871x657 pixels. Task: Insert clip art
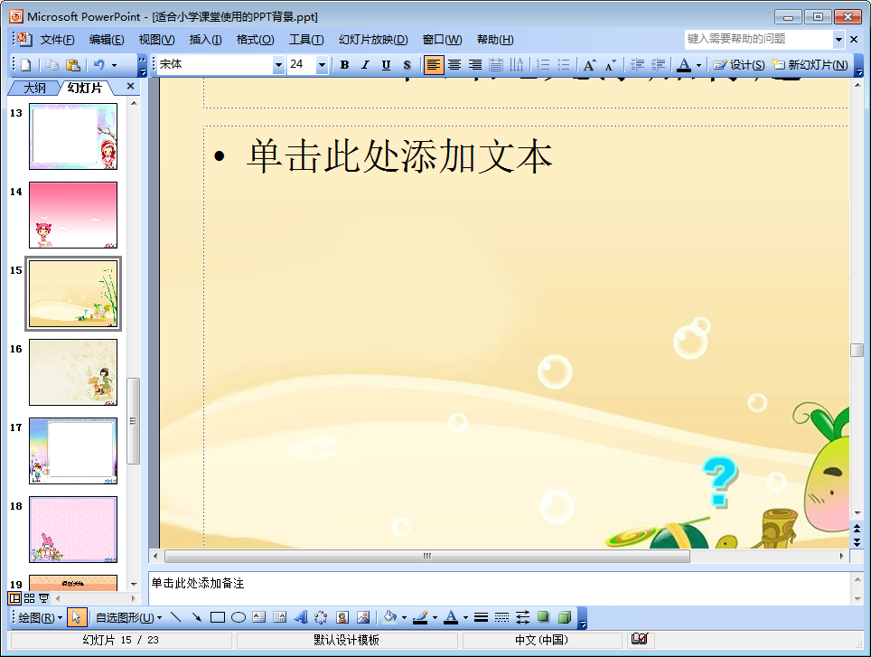(x=342, y=617)
